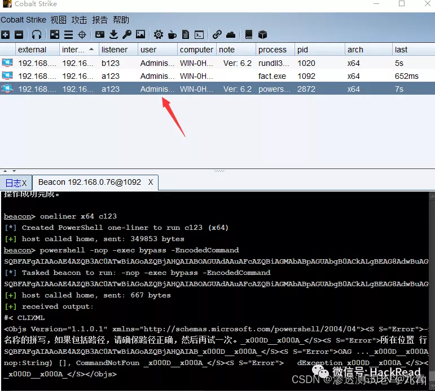The width and height of the screenshot is (435, 391).
Task: Sort by the external column header
Action: coord(37,50)
